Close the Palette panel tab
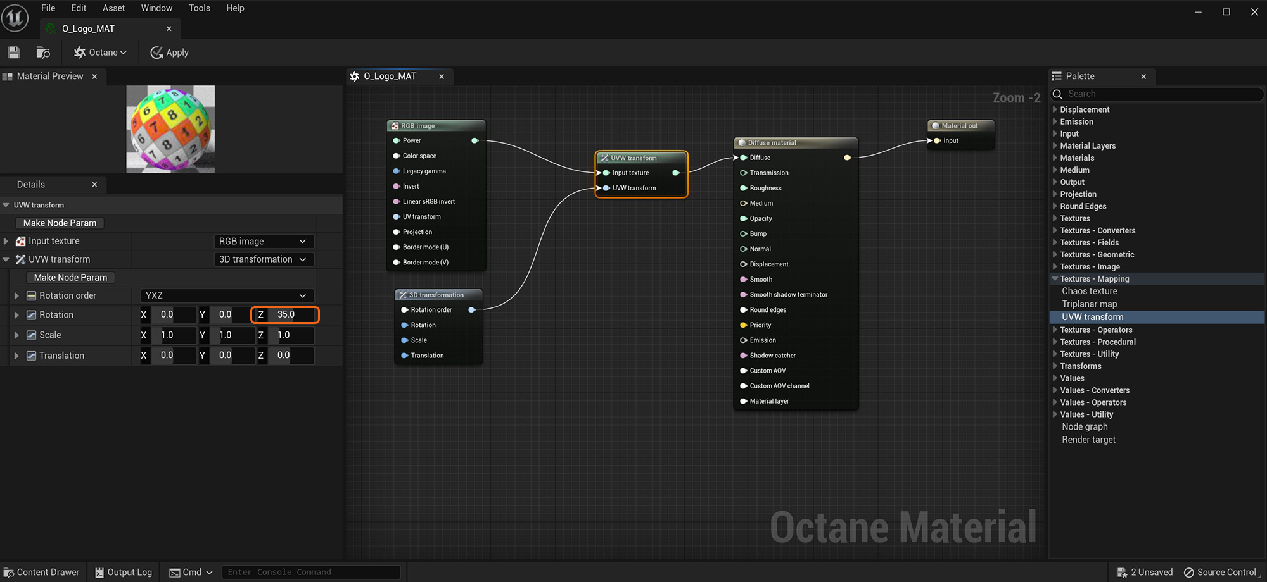 click(1143, 77)
